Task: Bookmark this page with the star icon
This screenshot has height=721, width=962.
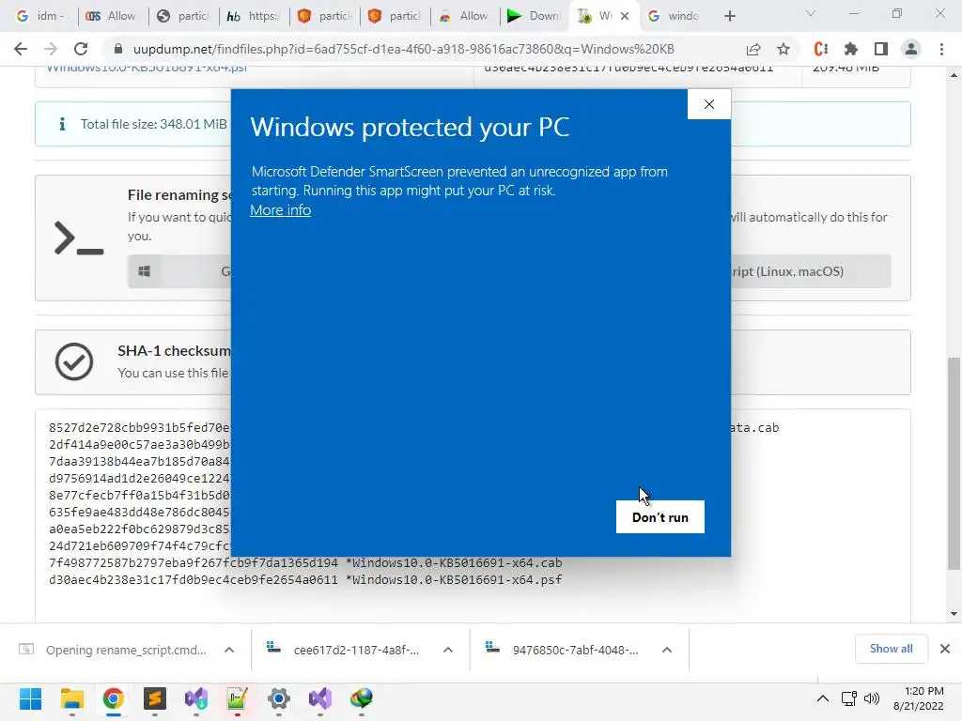Action: click(784, 49)
